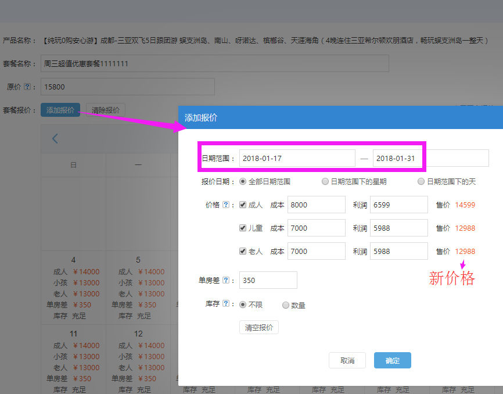Cancel the dialog with 取消 button
503x394 pixels.
click(x=347, y=360)
